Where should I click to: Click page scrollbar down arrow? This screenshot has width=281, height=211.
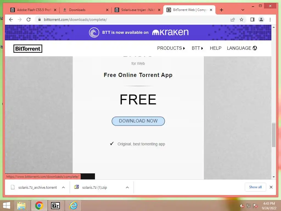click(274, 177)
